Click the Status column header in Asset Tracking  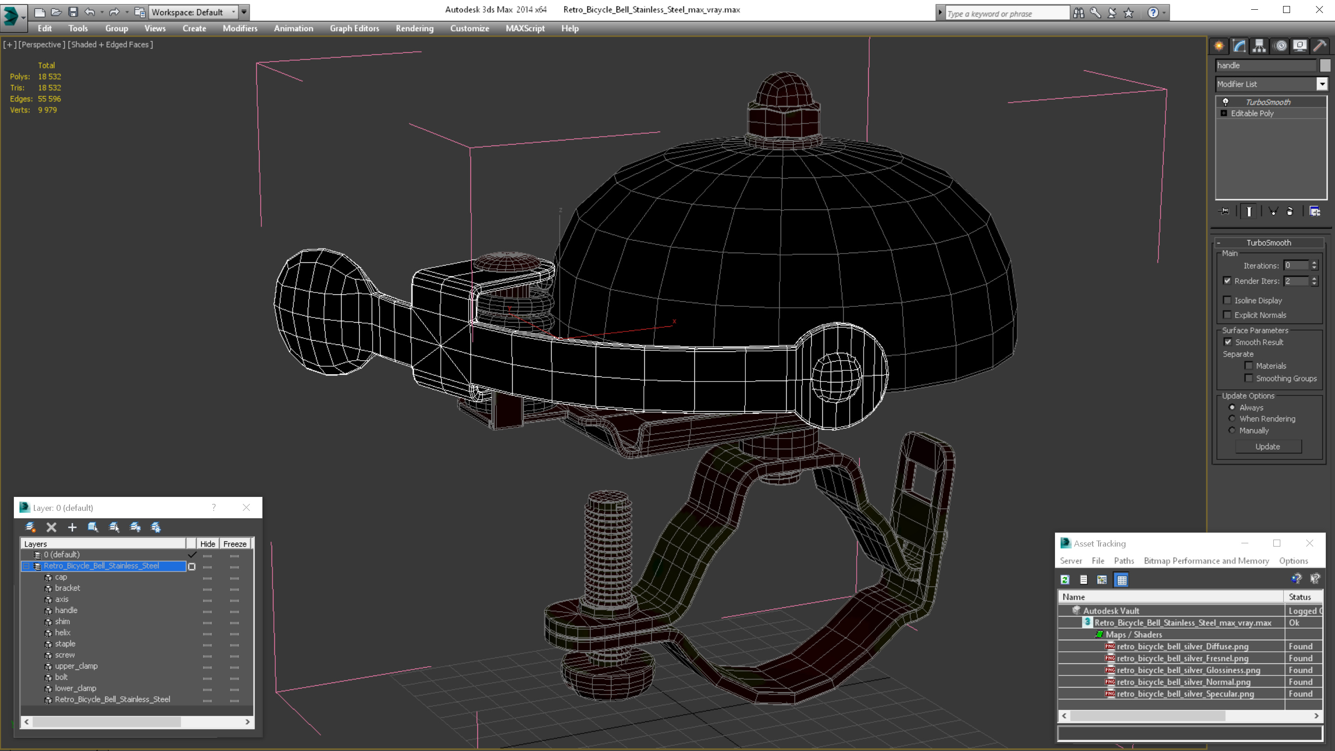(x=1303, y=597)
